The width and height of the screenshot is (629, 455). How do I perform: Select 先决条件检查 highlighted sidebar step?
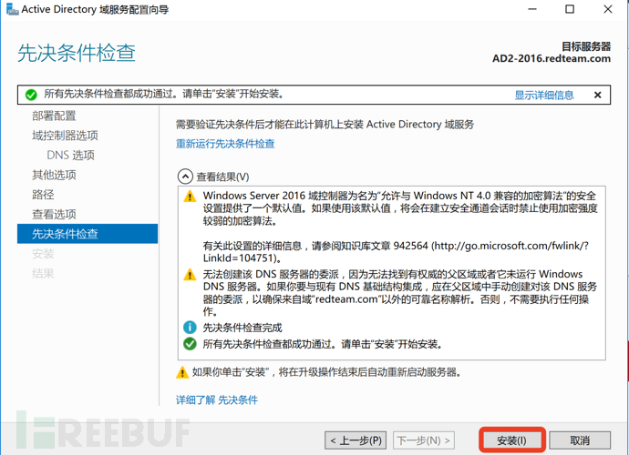click(x=88, y=234)
